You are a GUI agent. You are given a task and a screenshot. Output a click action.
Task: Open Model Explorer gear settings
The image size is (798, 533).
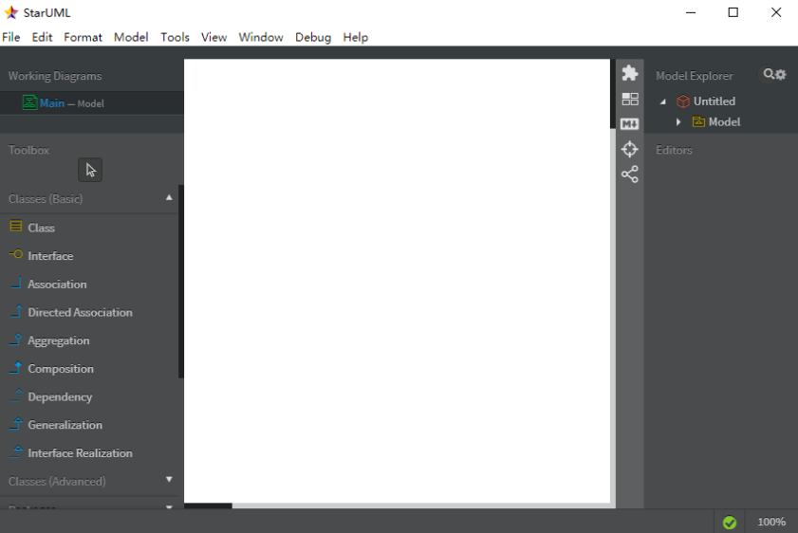(x=781, y=75)
